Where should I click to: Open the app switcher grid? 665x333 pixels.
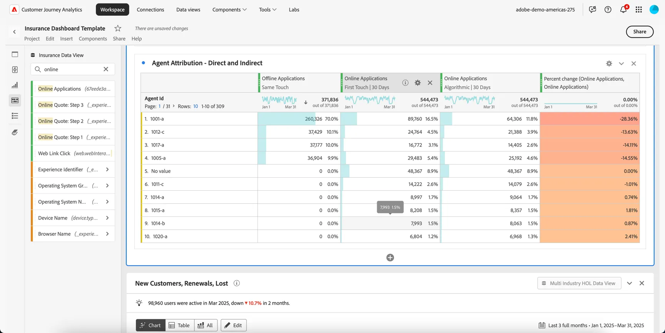pos(639,10)
